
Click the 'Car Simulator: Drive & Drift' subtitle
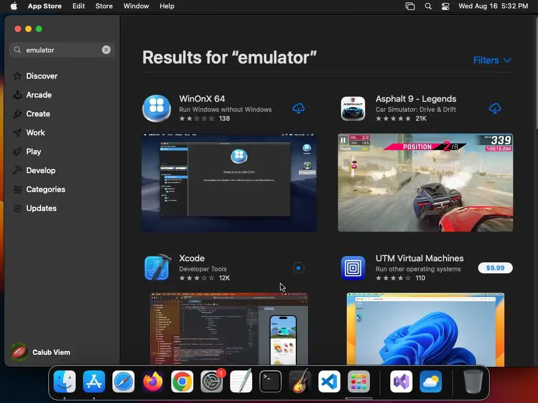click(x=416, y=109)
